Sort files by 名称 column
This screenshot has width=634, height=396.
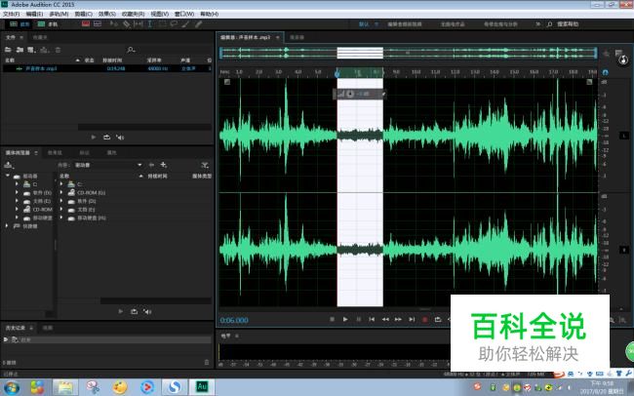pos(10,60)
